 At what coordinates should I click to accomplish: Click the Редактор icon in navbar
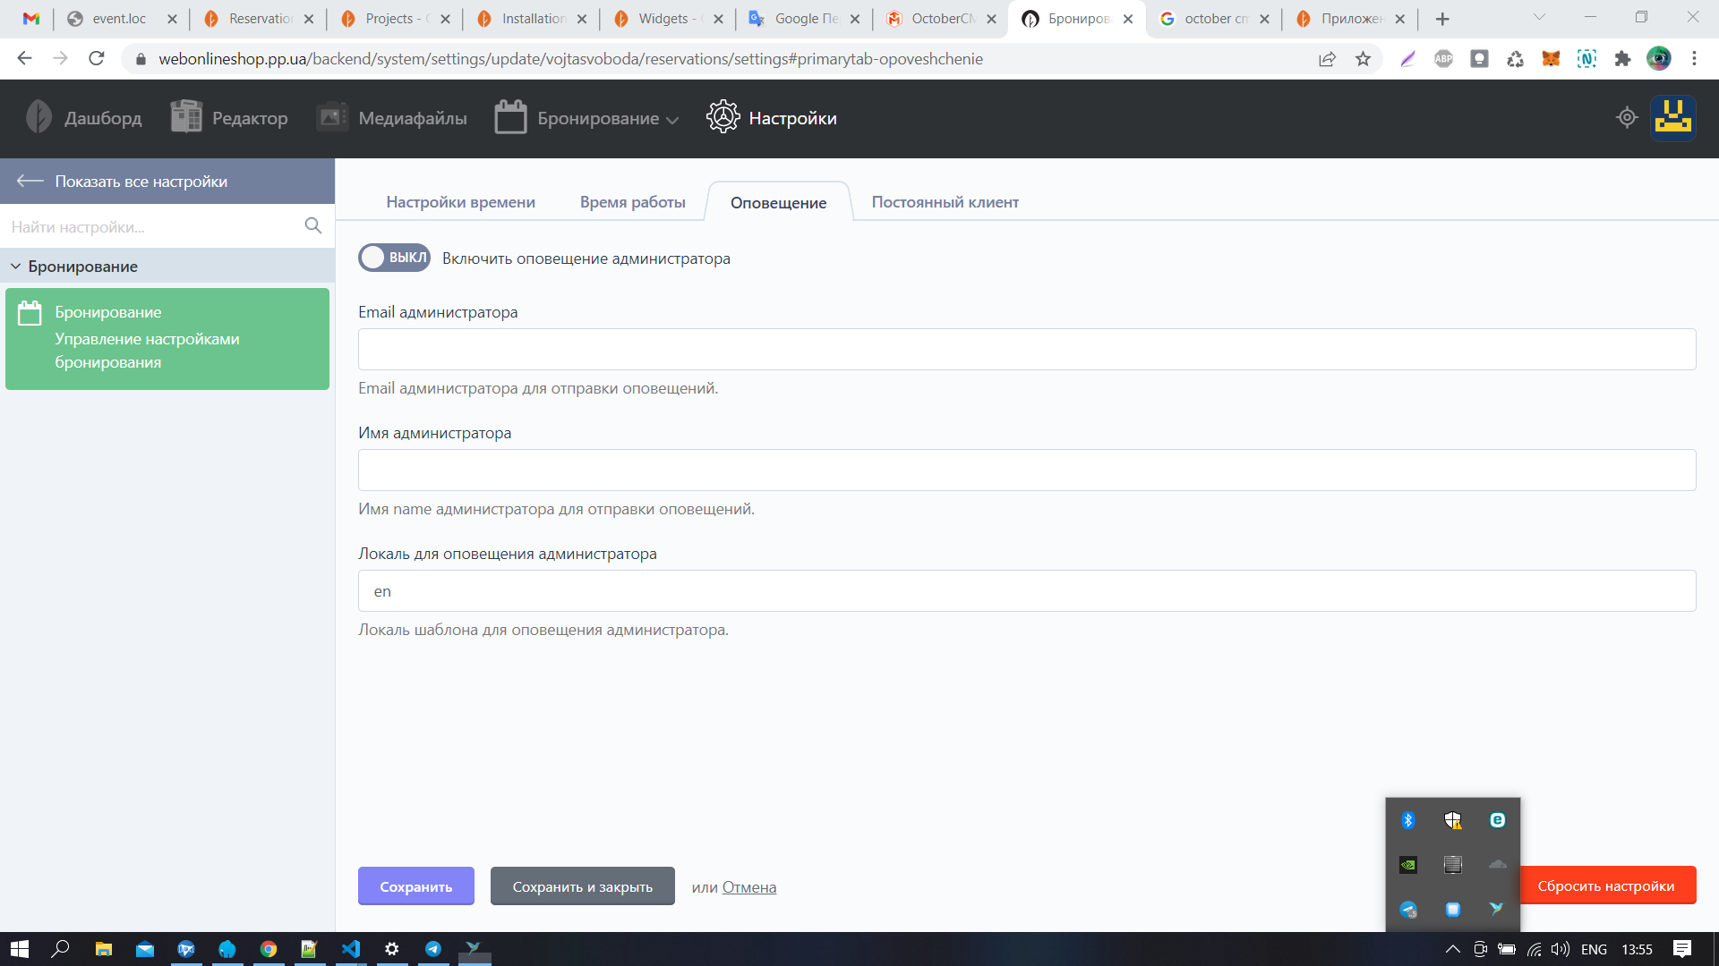click(186, 118)
